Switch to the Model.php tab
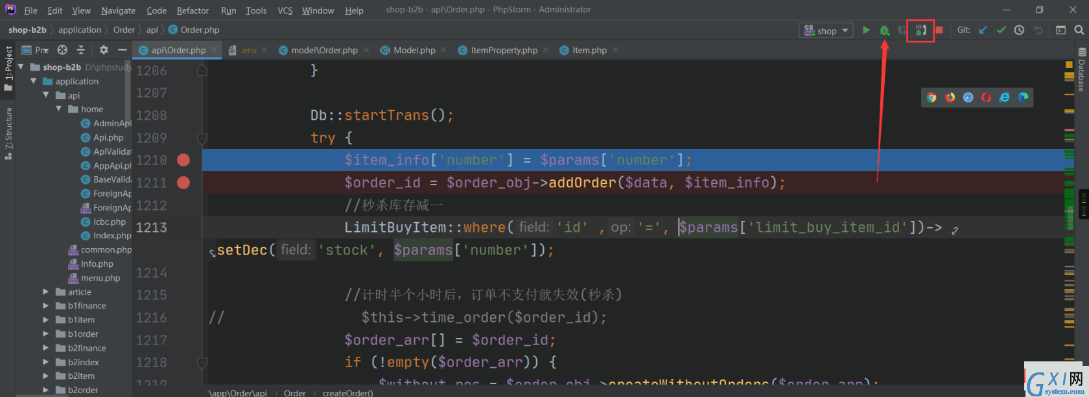The width and height of the screenshot is (1089, 397). point(414,50)
